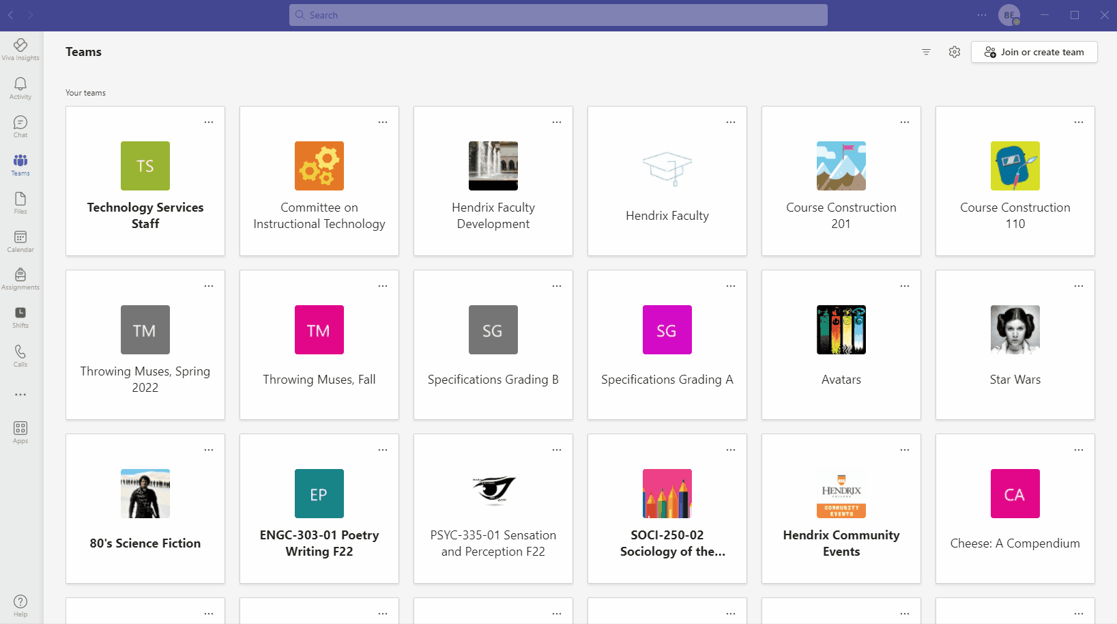This screenshot has width=1117, height=624.
Task: Open the Calls section
Action: pos(20,355)
